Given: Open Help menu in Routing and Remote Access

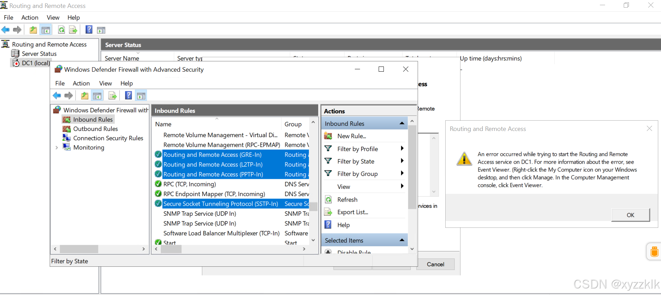Looking at the screenshot, I should [x=74, y=18].
